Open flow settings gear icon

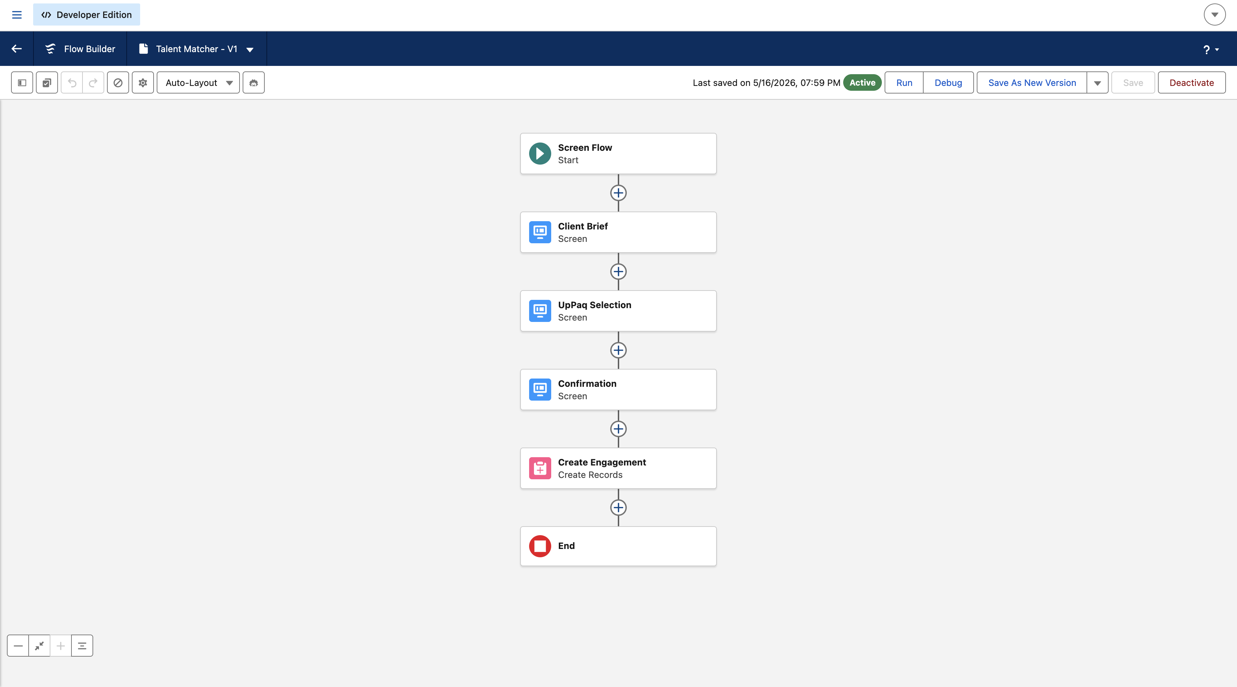pyautogui.click(x=143, y=82)
